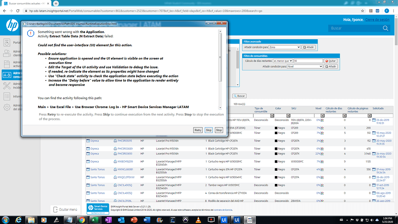This screenshot has width=398, height=224.
Task: Click the filter value field containing 10
Action: click(x=309, y=61)
